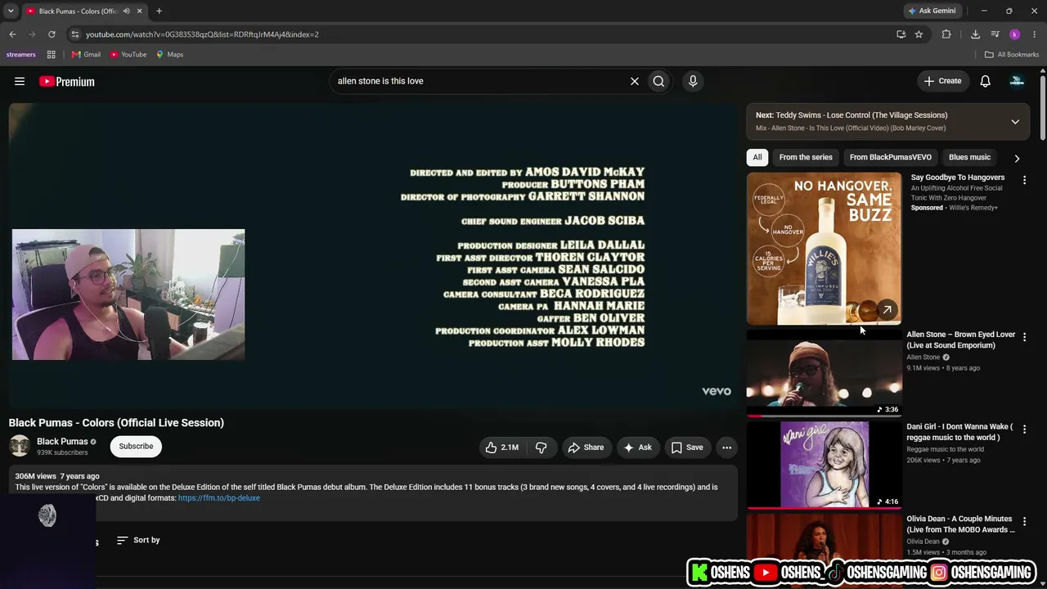Subscribe to the Black Pumas channel
The image size is (1047, 589).
point(136,446)
